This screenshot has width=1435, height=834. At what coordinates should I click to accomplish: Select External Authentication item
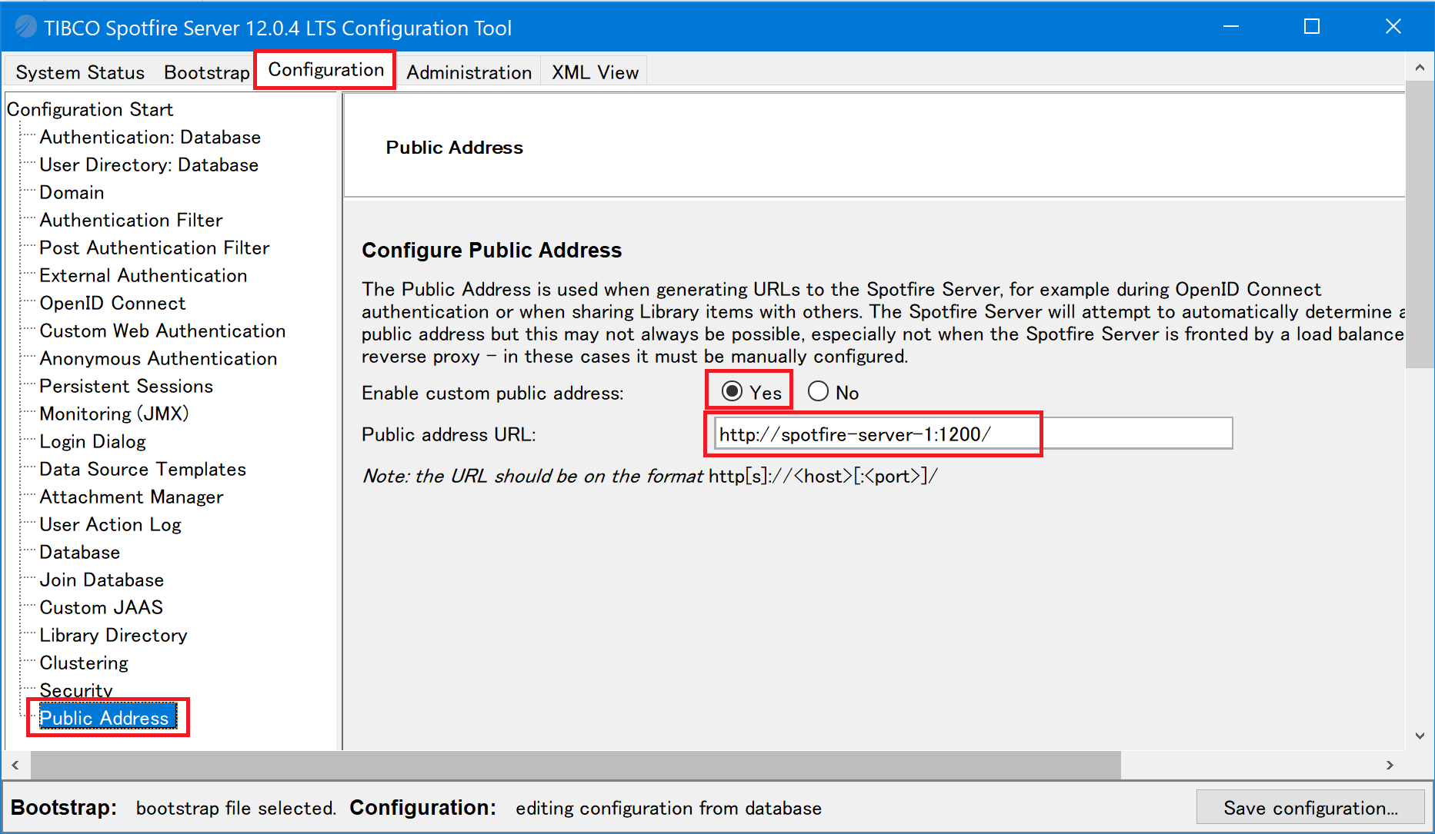(143, 275)
